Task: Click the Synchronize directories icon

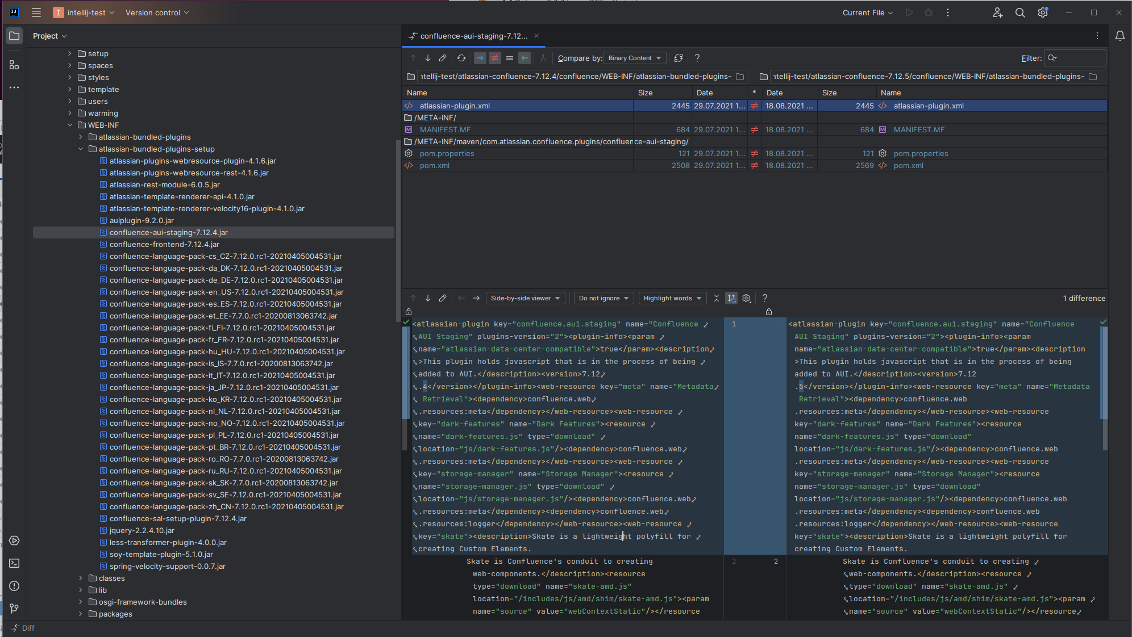Action: click(x=679, y=58)
